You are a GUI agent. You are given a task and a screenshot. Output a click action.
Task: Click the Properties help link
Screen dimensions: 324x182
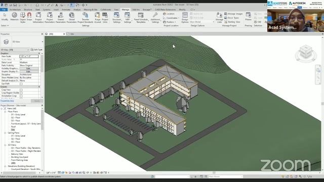7,101
